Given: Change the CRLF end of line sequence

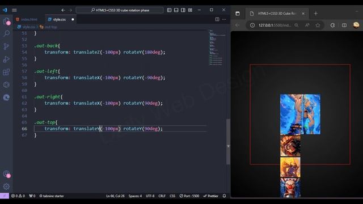Looking at the screenshot, I should [x=162, y=196].
